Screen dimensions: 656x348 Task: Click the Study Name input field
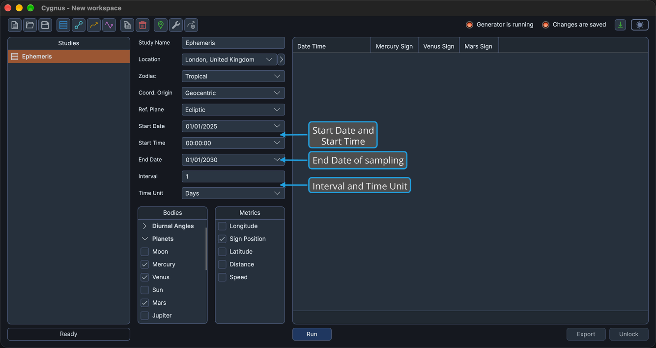pyautogui.click(x=233, y=43)
